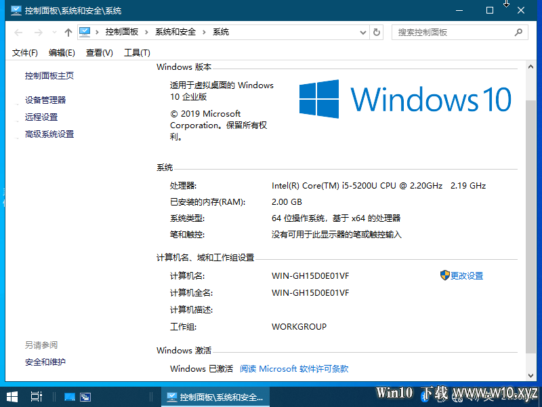Go forward with the right arrow button
Screen dimensions: 542x407
[39, 33]
